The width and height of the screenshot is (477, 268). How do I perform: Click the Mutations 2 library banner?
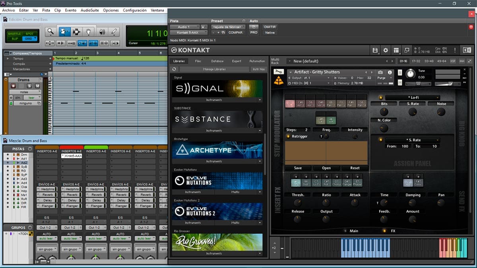point(218,211)
